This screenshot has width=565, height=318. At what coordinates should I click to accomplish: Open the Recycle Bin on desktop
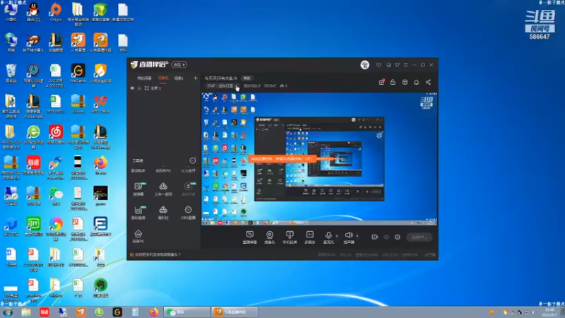[11, 73]
